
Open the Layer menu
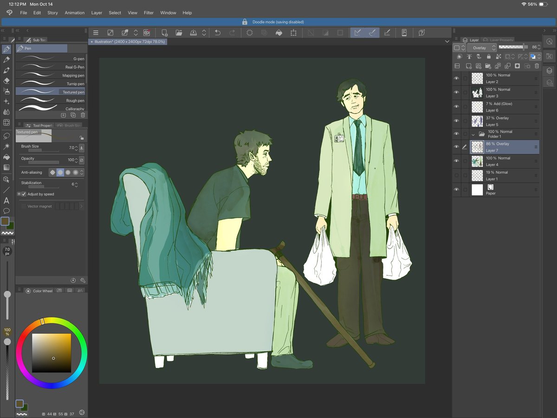click(97, 13)
